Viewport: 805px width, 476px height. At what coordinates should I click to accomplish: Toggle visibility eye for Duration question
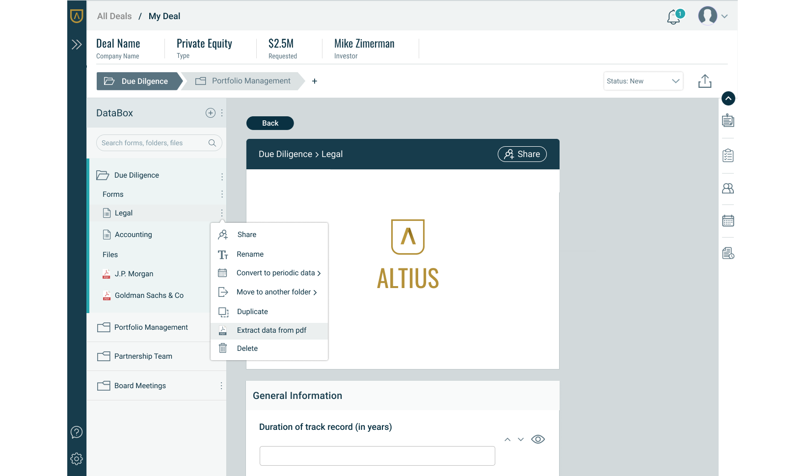[538, 439]
